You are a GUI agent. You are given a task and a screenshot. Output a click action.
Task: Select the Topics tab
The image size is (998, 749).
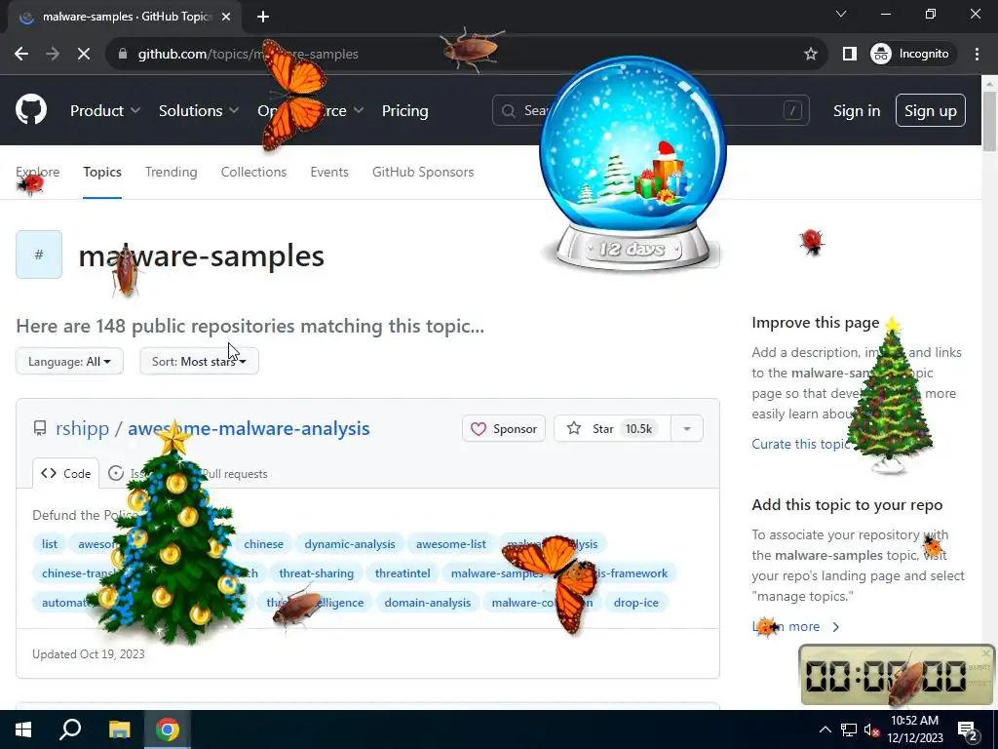[101, 172]
